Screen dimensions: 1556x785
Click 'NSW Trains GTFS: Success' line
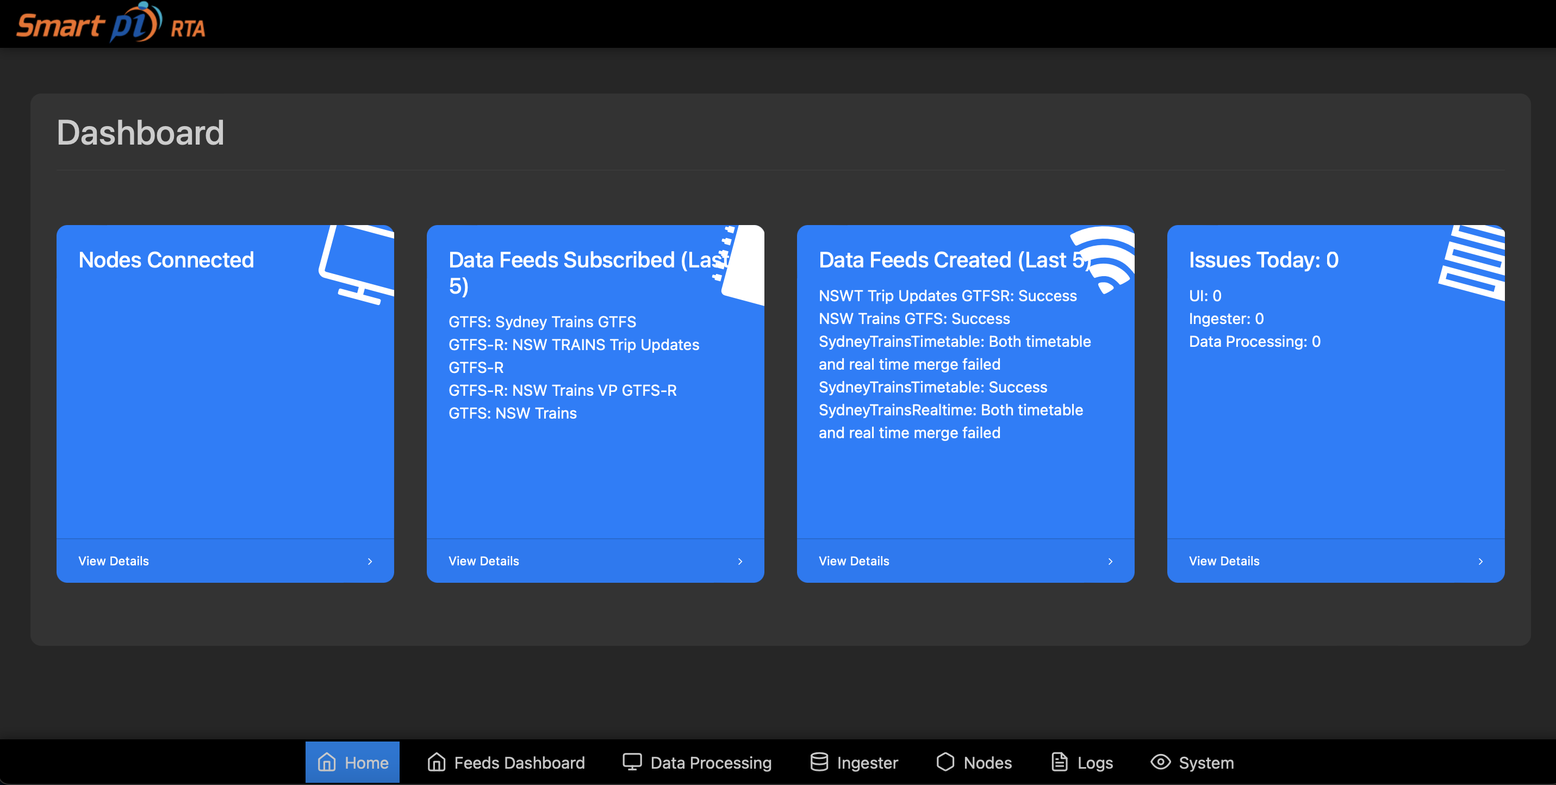(914, 319)
